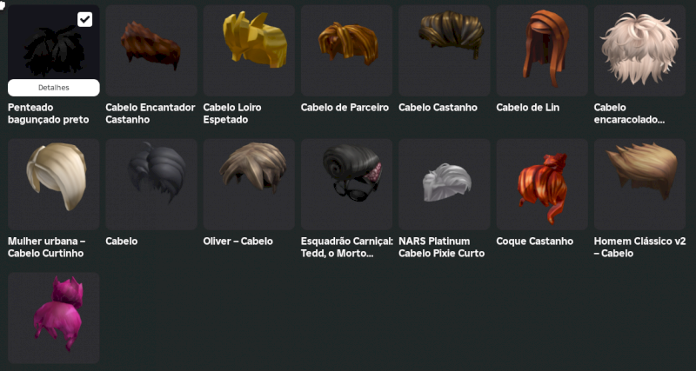This screenshot has width=696, height=371.
Task: Pick the NARS Platinum pixie hair
Action: point(445,184)
